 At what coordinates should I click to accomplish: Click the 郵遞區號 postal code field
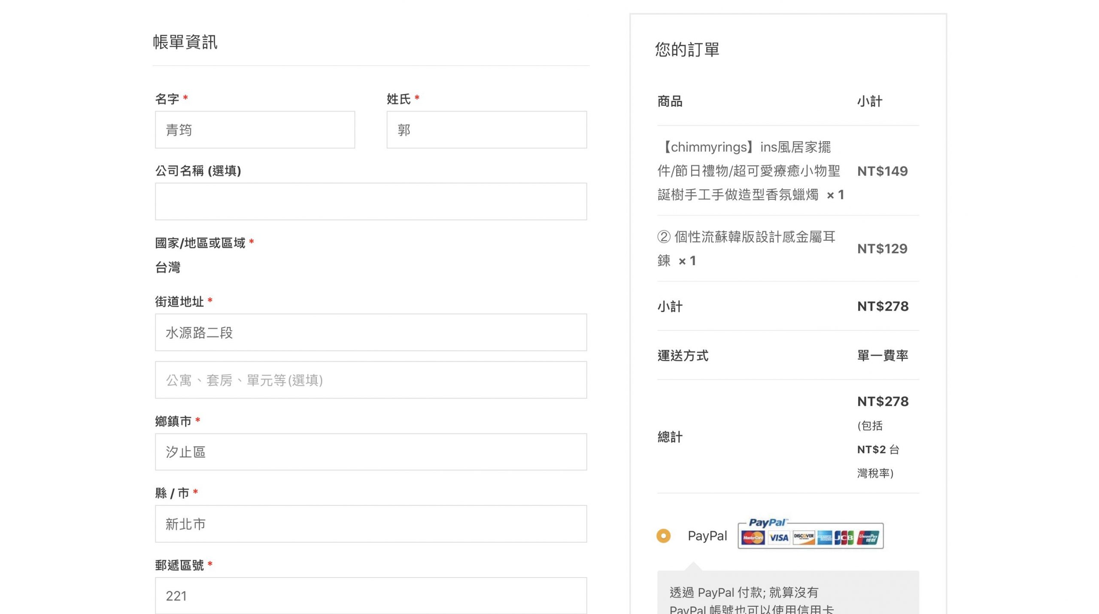pos(371,596)
